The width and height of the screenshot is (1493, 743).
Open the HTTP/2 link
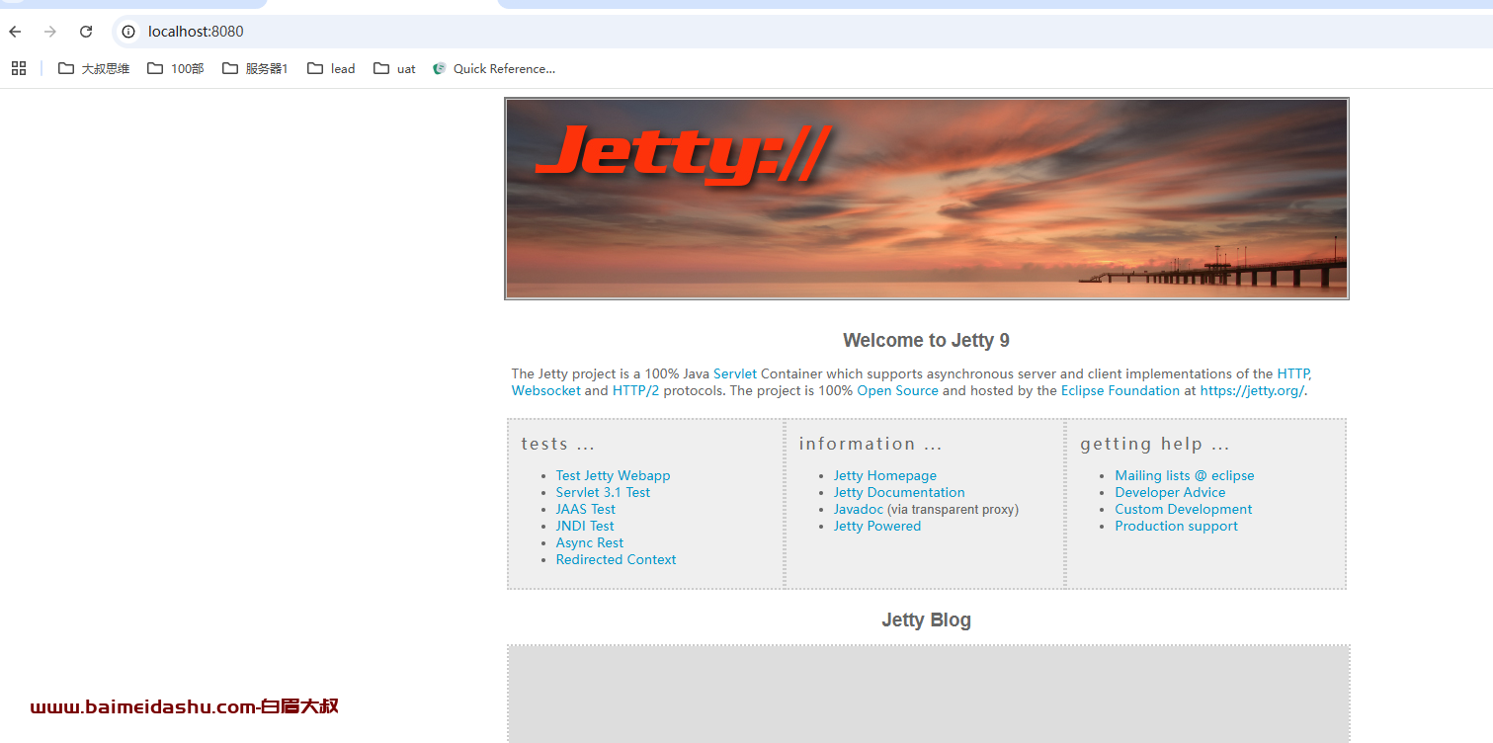(635, 390)
